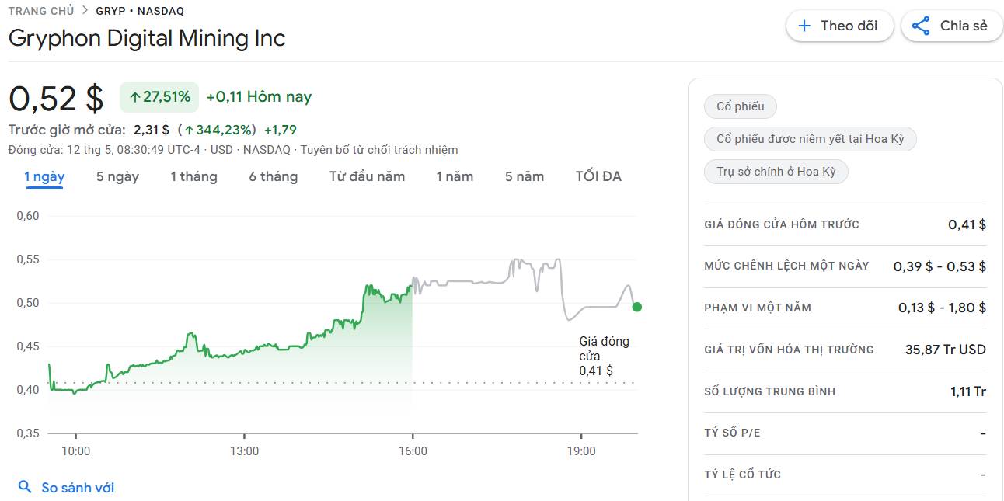The width and height of the screenshot is (1004, 501).
Task: Click the 10:00 time label on chart axis
Action: (75, 451)
